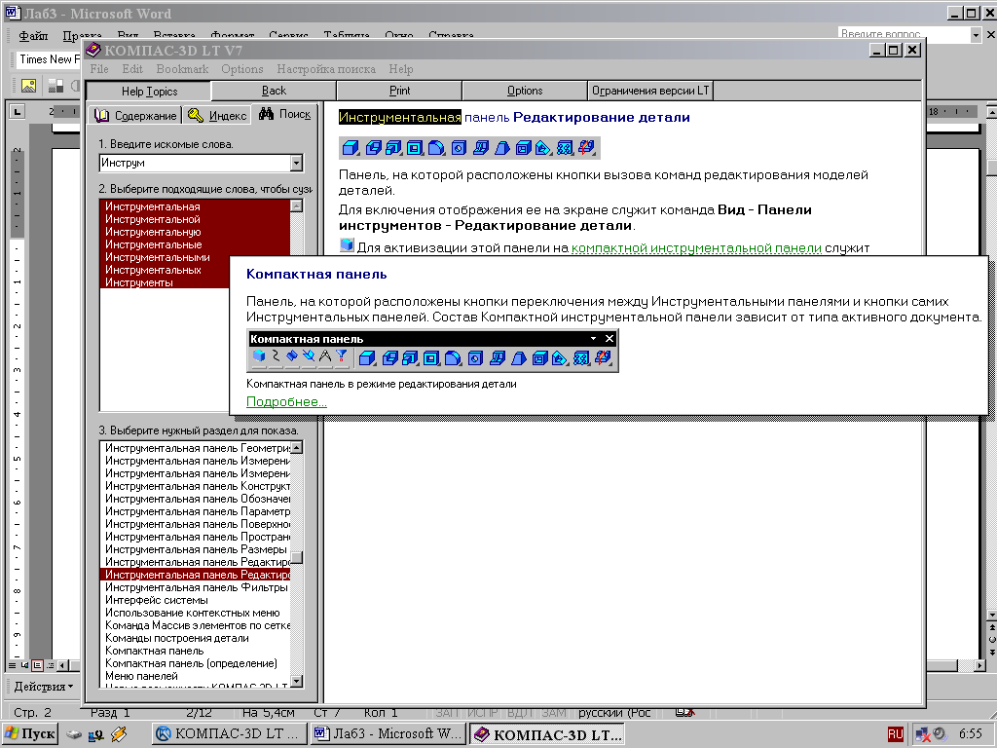Image resolution: width=997 pixels, height=748 pixels.
Task: Click the network tray icon near clock
Action: coord(922,734)
